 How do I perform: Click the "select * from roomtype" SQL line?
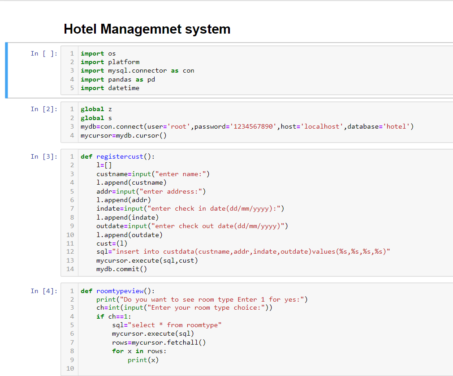167,325
